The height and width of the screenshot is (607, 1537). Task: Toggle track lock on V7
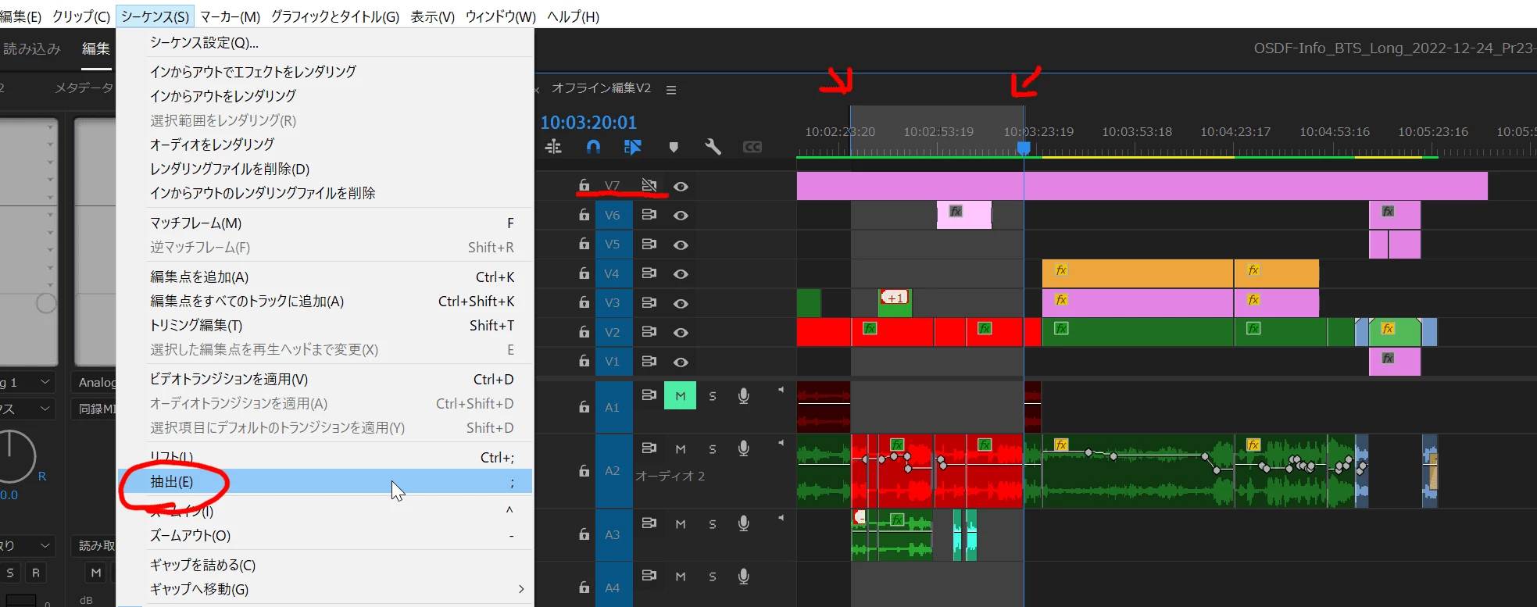coord(584,185)
